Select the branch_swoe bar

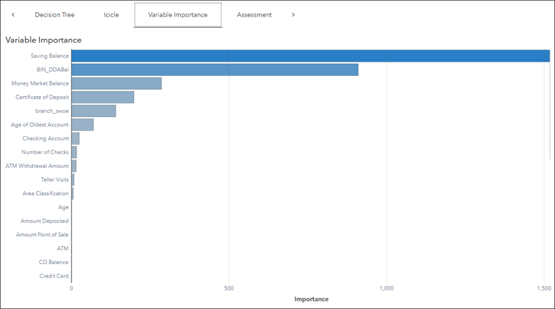[93, 111]
